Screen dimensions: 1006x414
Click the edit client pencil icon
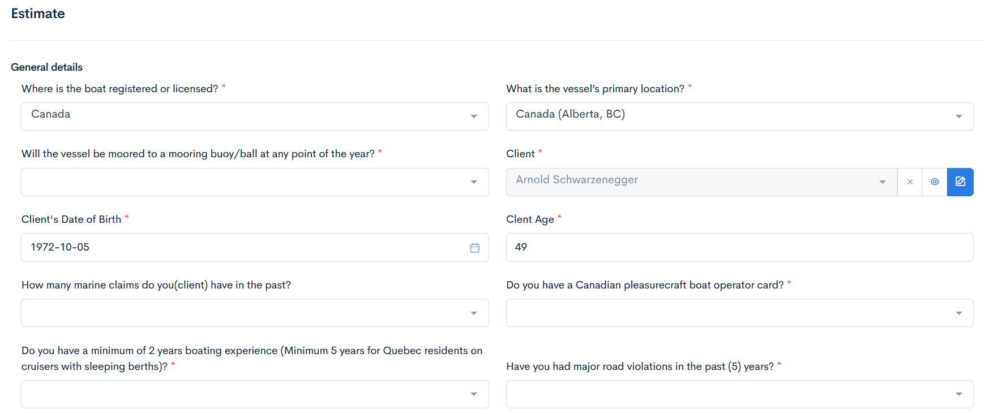click(x=960, y=182)
